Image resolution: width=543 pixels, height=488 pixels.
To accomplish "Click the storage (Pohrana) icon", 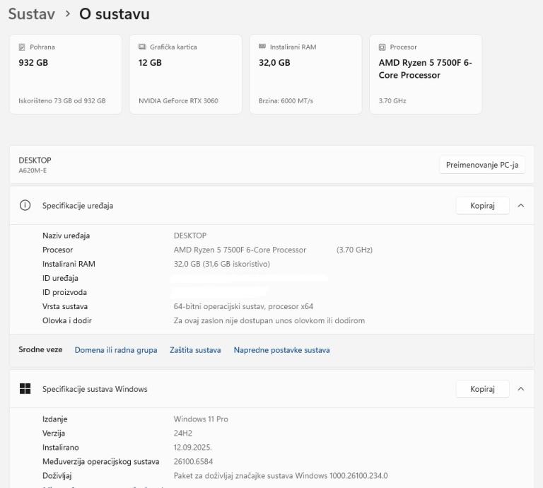I will tap(22, 47).
